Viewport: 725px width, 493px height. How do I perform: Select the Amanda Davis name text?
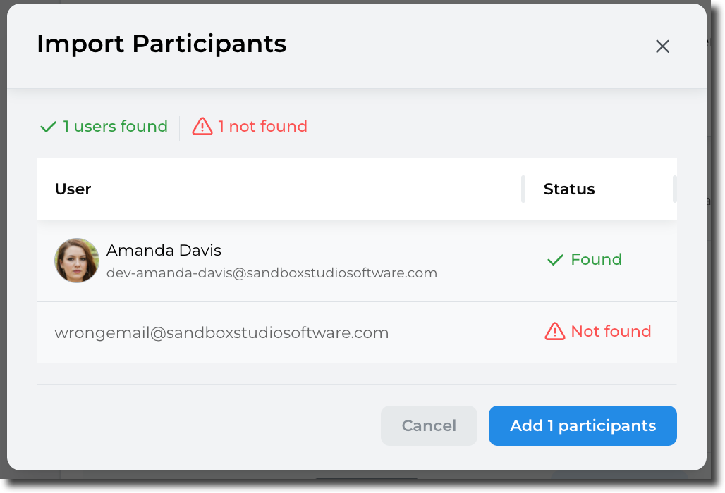(x=164, y=250)
